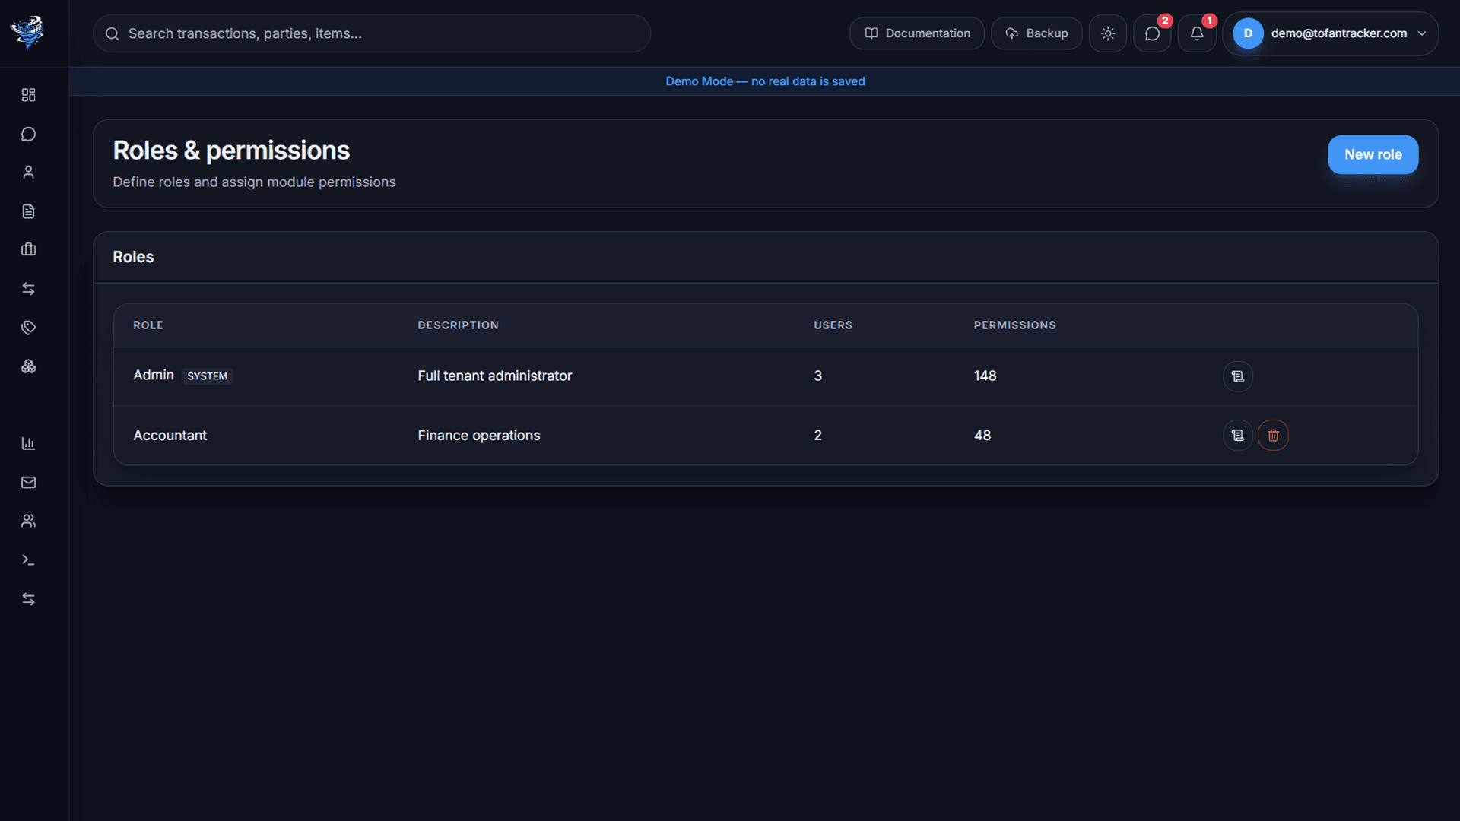Click the 48 permissions count
Viewport: 1460px width, 821px height.
982,436
